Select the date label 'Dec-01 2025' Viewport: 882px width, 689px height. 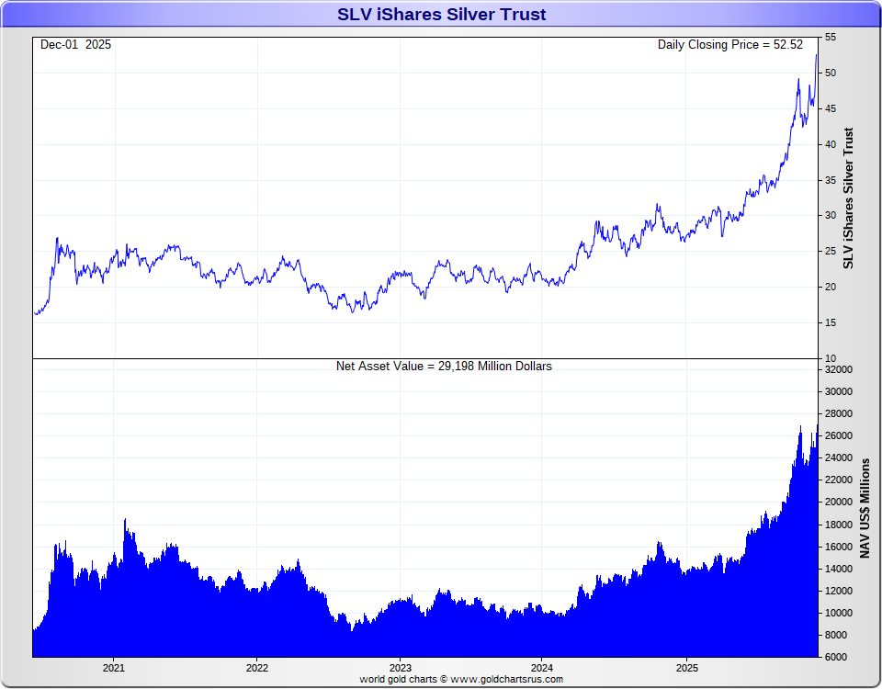click(x=75, y=45)
